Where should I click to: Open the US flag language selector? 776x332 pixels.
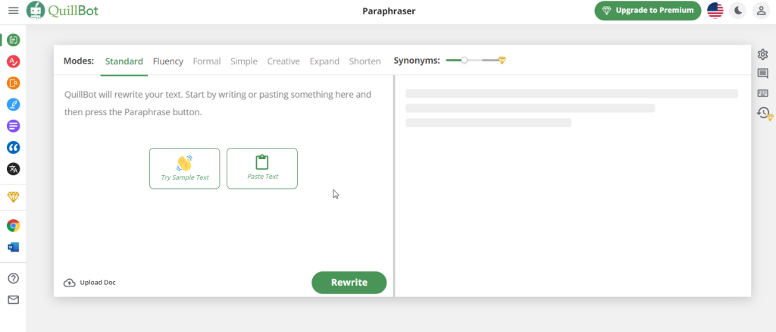click(x=715, y=11)
